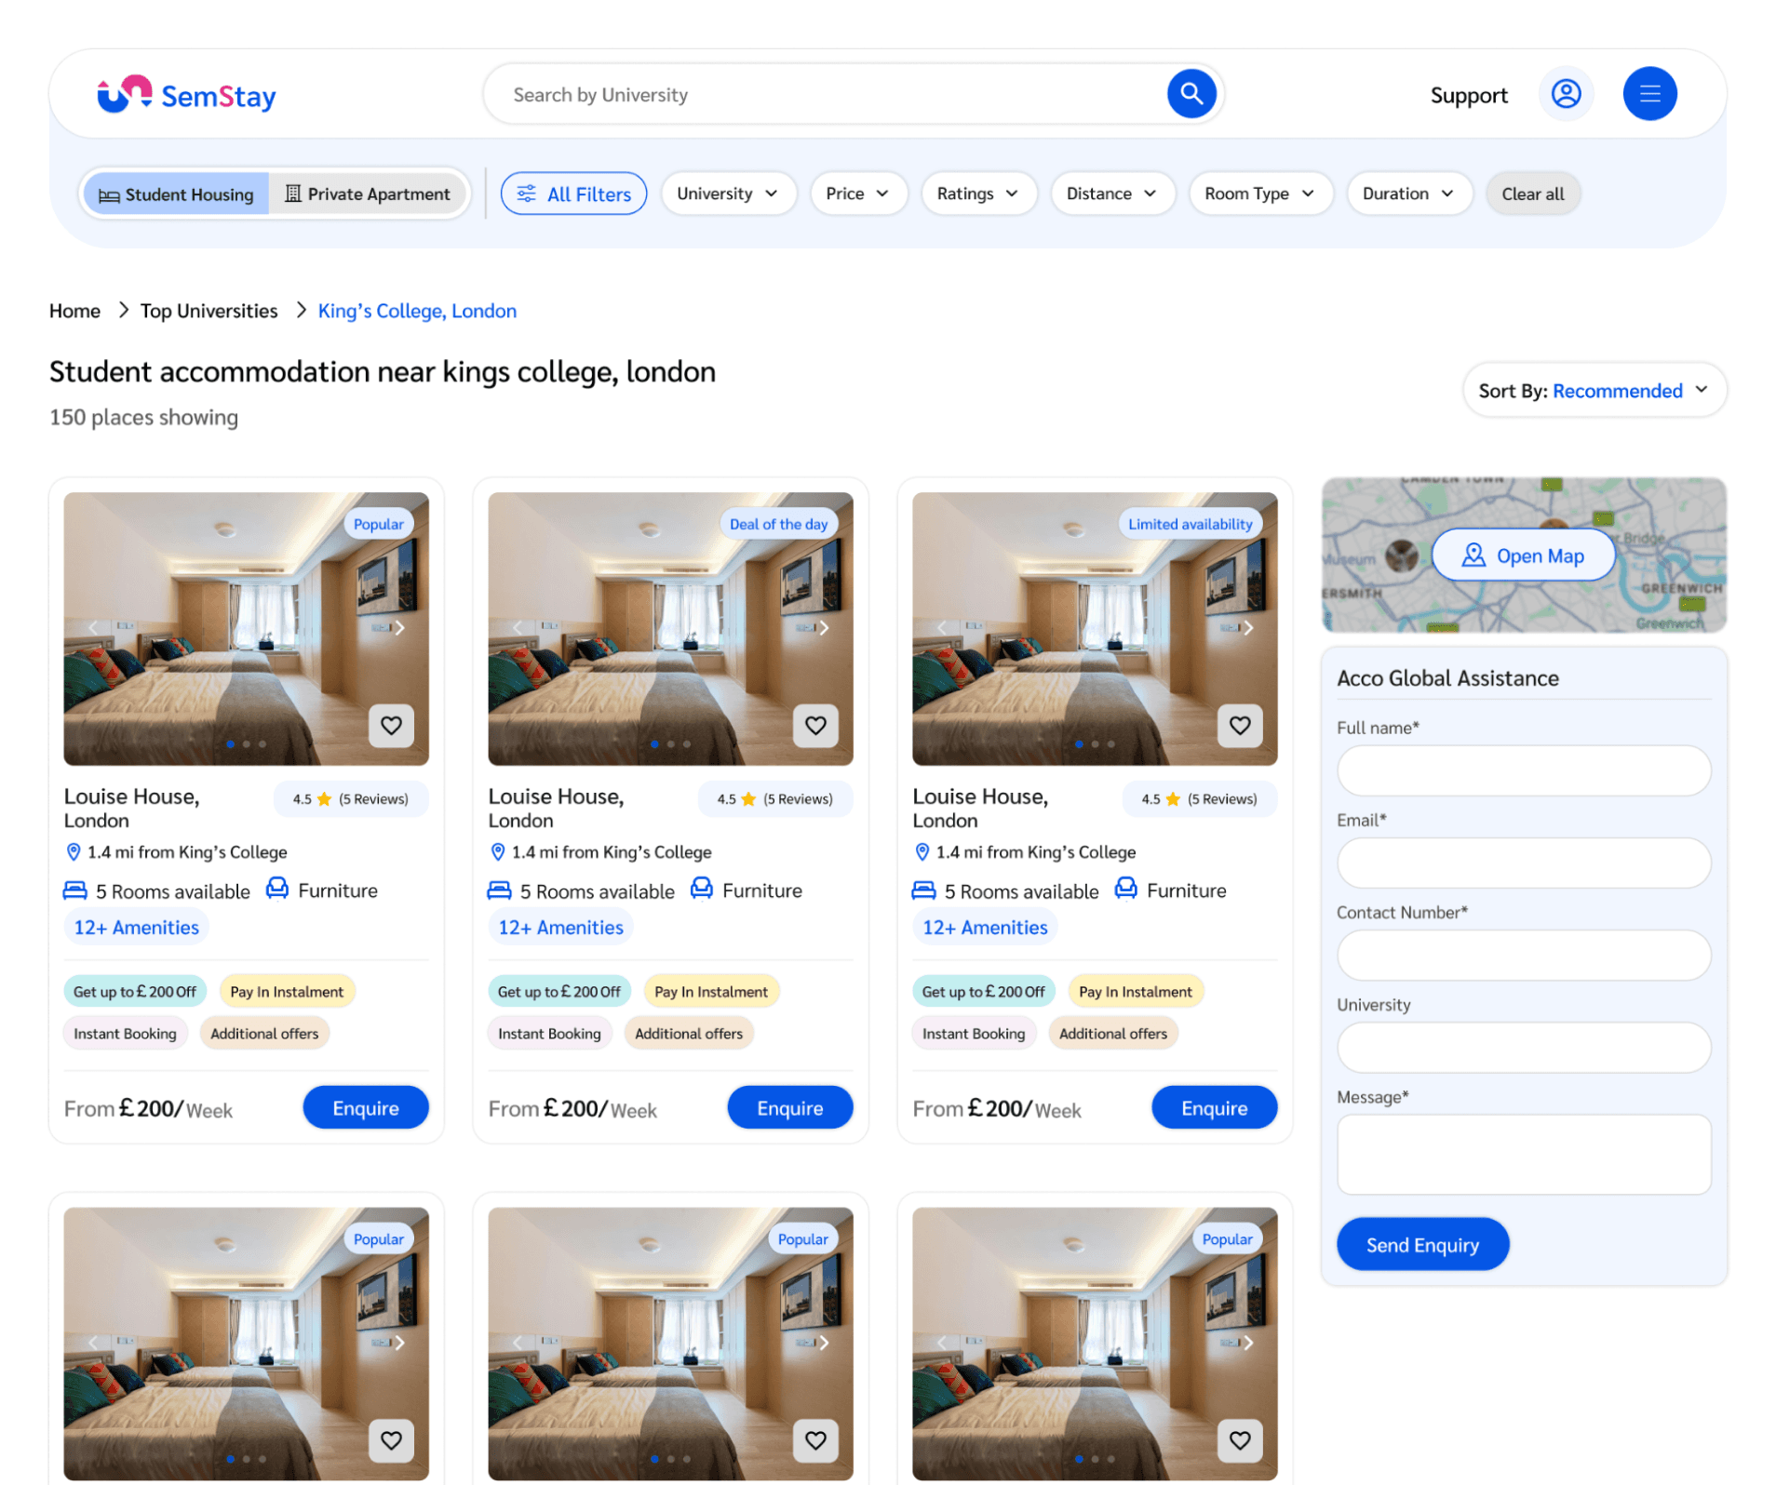Screen dimensions: 1776x1485
Task: Select Private Apartment toggle
Action: click(x=367, y=194)
